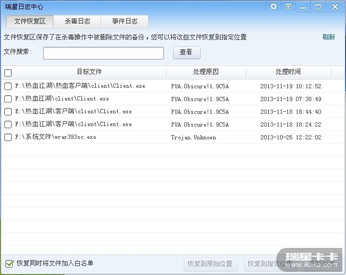Switch to the 事件日志 tab
Image resolution: width=346 pixels, height=275 pixels.
click(x=125, y=21)
